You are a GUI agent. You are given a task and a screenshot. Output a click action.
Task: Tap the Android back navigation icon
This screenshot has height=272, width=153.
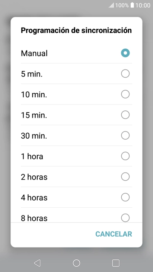point(37,263)
